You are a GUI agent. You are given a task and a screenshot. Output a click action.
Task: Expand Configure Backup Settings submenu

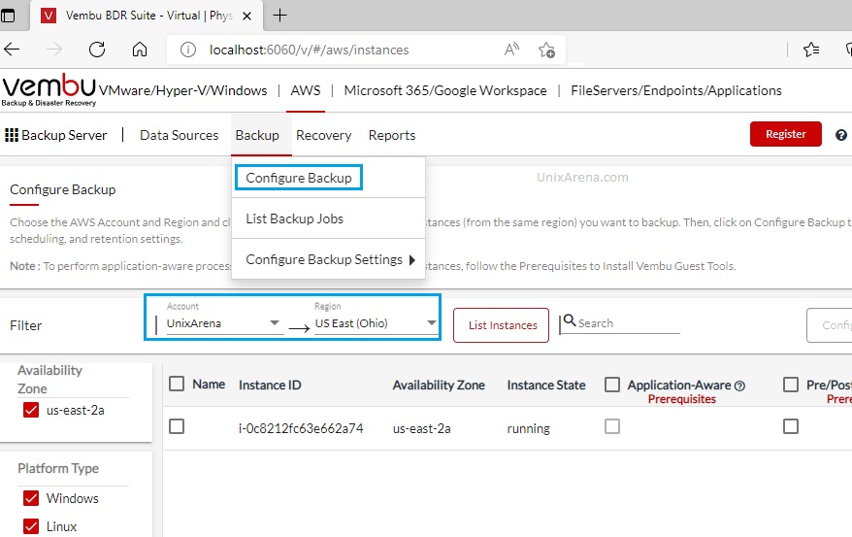point(328,259)
